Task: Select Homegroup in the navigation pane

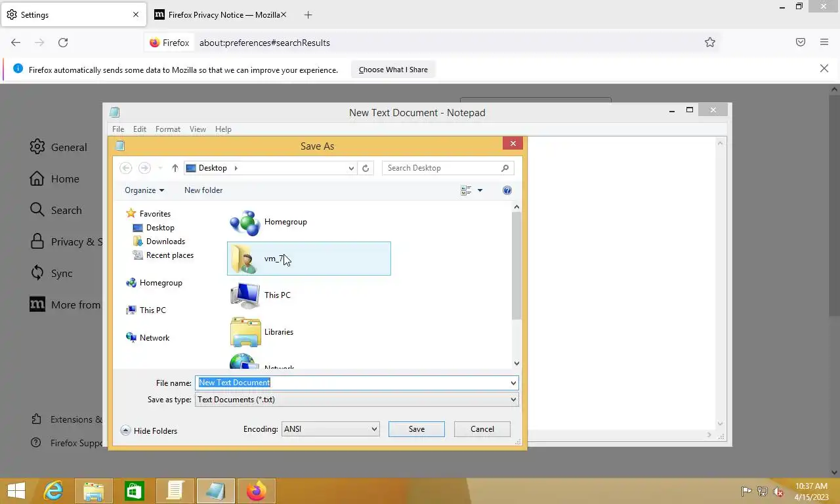Action: point(154,283)
